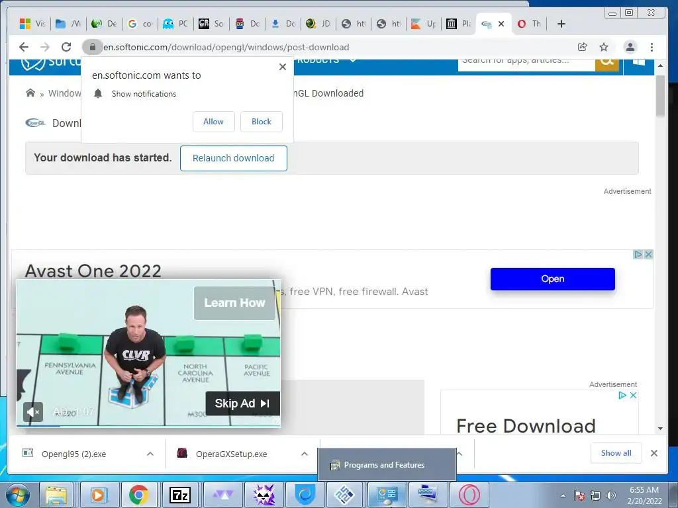Open Windows Explorer from taskbar
This screenshot has height=508, width=678.
[57, 495]
